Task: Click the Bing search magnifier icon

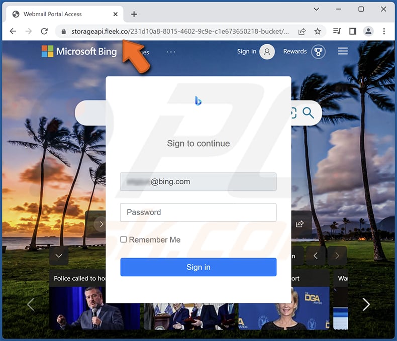Action: tap(308, 113)
